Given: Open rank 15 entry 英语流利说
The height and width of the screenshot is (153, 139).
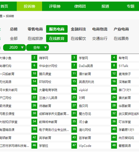Looking at the screenshot, I should (x=87, y=82).
